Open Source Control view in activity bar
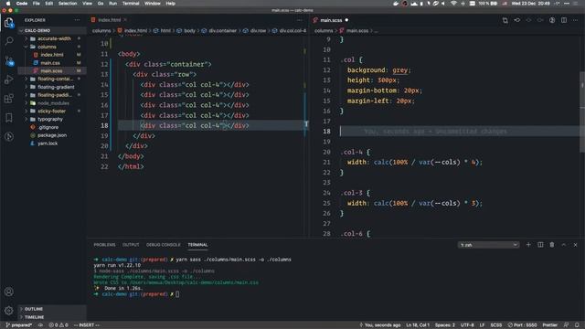 [9, 60]
